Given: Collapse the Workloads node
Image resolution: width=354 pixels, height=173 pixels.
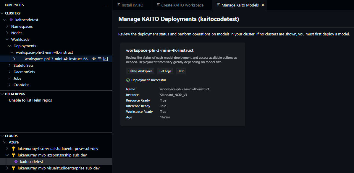Looking at the screenshot, I should [x=7, y=40].
